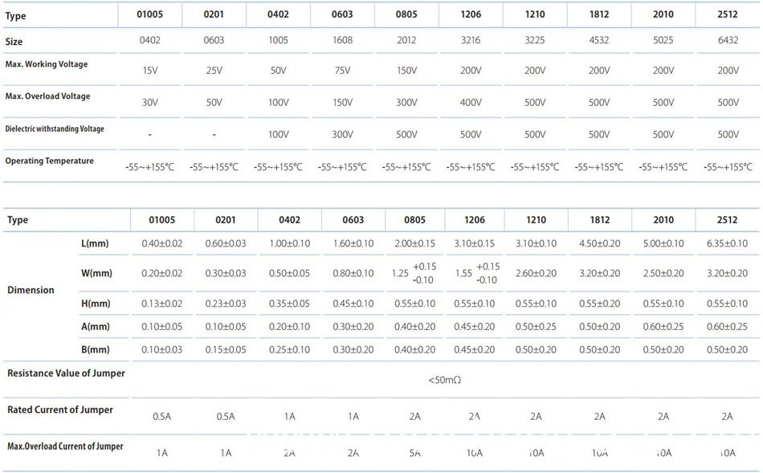Viewport: 763px width, 473px height.
Task: Select the L(mm) row label
Action: click(95, 243)
